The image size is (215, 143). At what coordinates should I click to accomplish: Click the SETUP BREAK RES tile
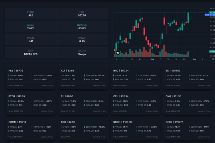pyautogui.click(x=31, y=53)
